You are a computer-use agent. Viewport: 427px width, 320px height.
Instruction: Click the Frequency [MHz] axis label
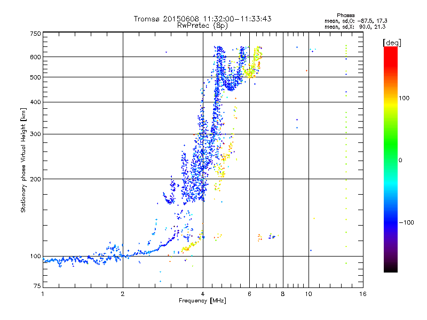(x=202, y=301)
